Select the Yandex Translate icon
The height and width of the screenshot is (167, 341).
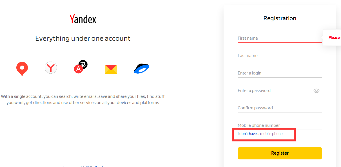[81, 67]
